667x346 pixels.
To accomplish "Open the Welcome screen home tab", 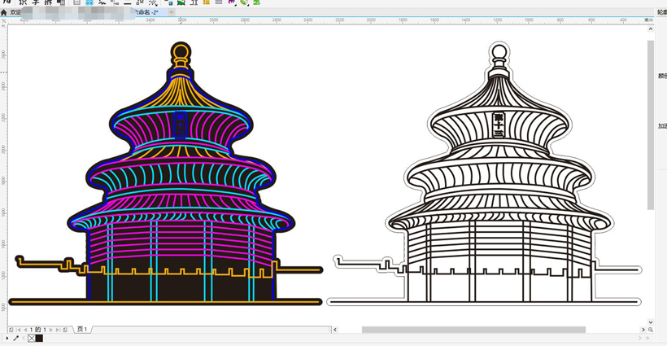I will pyautogui.click(x=4, y=13).
